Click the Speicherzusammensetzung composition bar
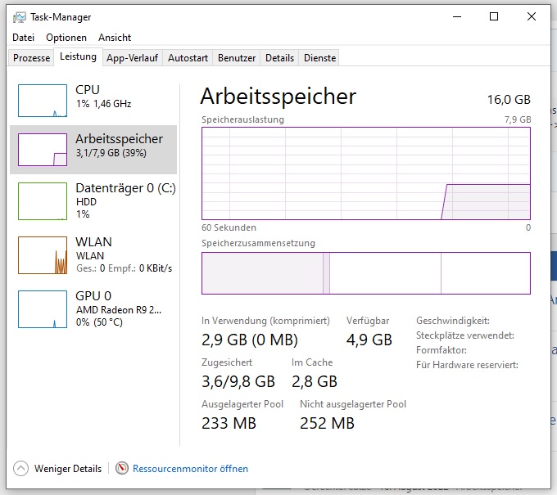This screenshot has width=557, height=495. [366, 273]
